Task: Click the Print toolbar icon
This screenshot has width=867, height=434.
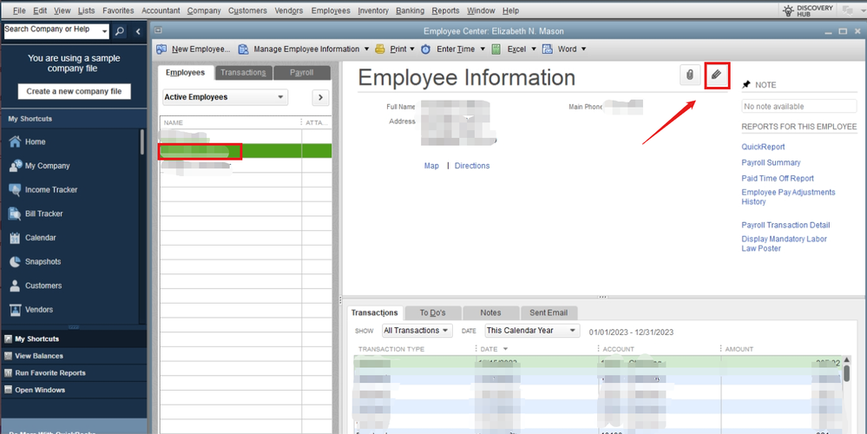Action: [x=380, y=49]
